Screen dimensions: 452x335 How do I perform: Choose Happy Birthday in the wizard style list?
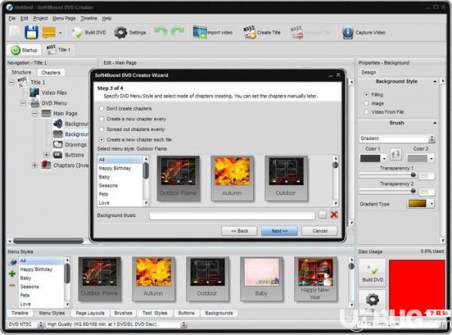pos(120,168)
